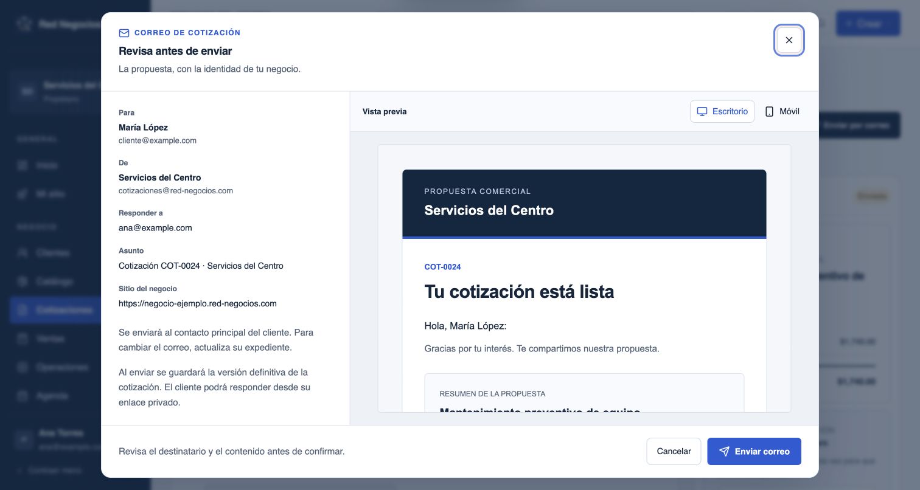
Task: Close the quote email dialog
Action: (x=789, y=40)
